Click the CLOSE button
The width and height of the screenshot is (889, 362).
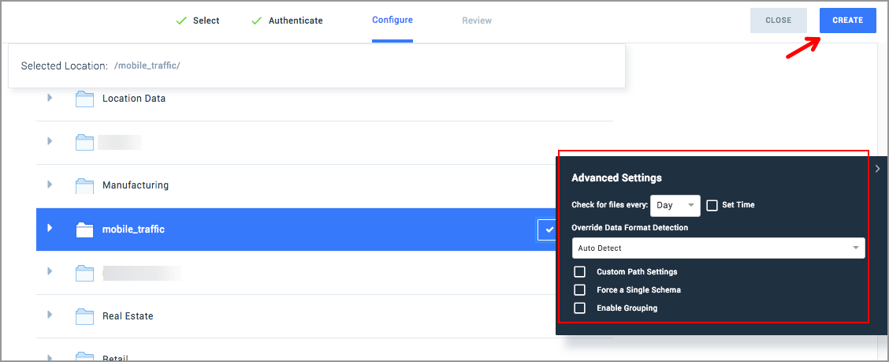coord(779,21)
